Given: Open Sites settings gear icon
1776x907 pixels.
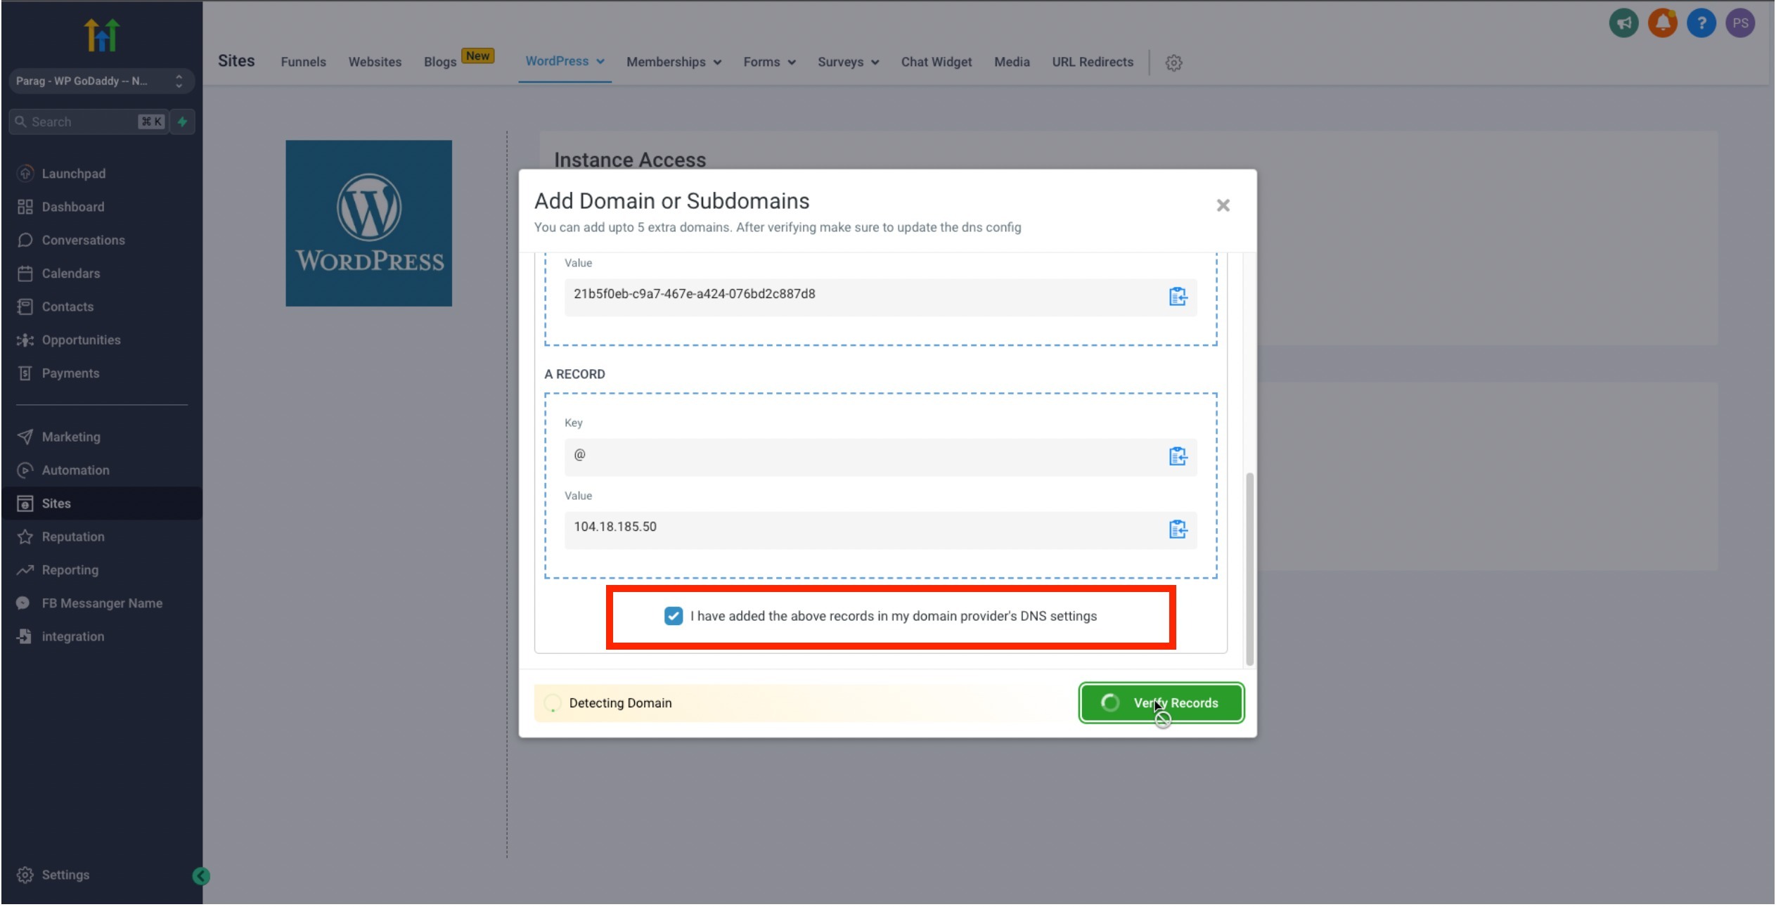Looking at the screenshot, I should point(1173,63).
